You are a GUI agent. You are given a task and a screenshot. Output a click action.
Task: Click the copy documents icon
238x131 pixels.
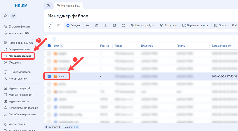[x=115, y=25]
